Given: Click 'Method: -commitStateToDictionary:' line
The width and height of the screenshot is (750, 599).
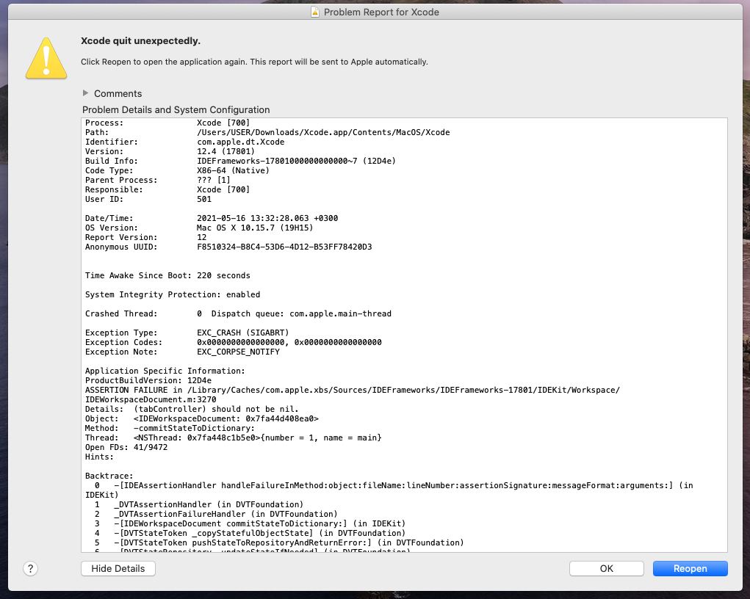Looking at the screenshot, I should coord(170,429).
